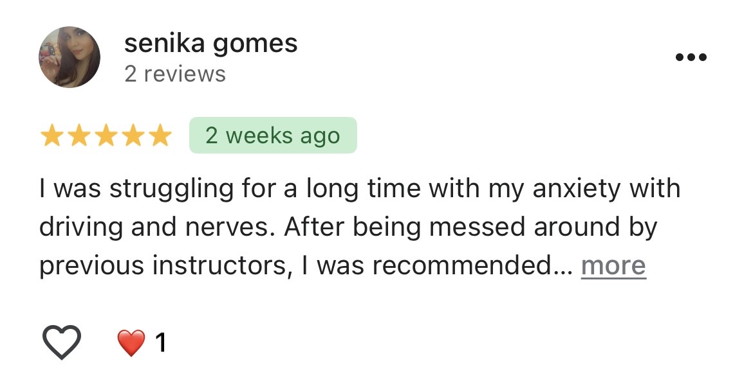Click the green "2 weeks ago" badge
Image resolution: width=753 pixels, height=388 pixels.
click(272, 136)
